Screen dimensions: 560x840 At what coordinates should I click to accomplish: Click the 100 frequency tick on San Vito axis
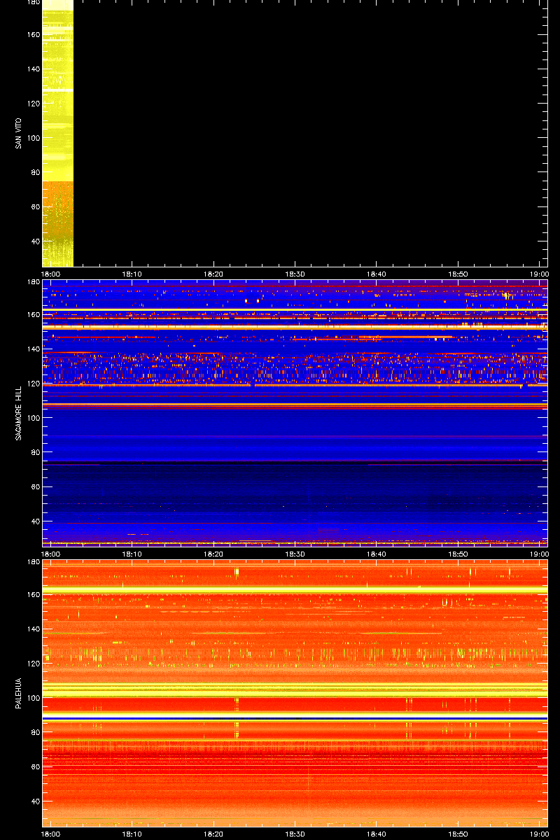[33, 138]
